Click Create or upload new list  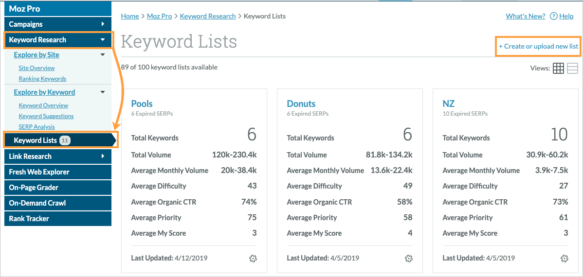click(x=538, y=46)
